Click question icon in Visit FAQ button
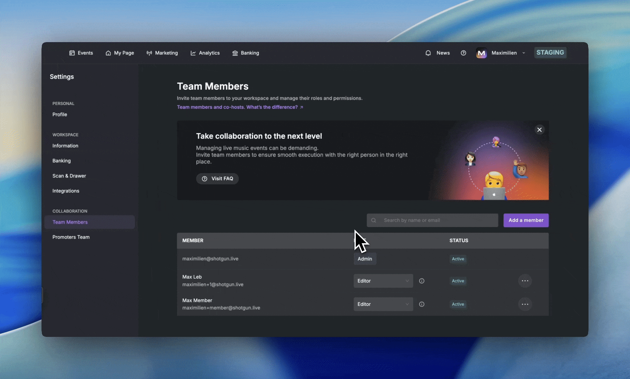The image size is (630, 379). coord(205,179)
